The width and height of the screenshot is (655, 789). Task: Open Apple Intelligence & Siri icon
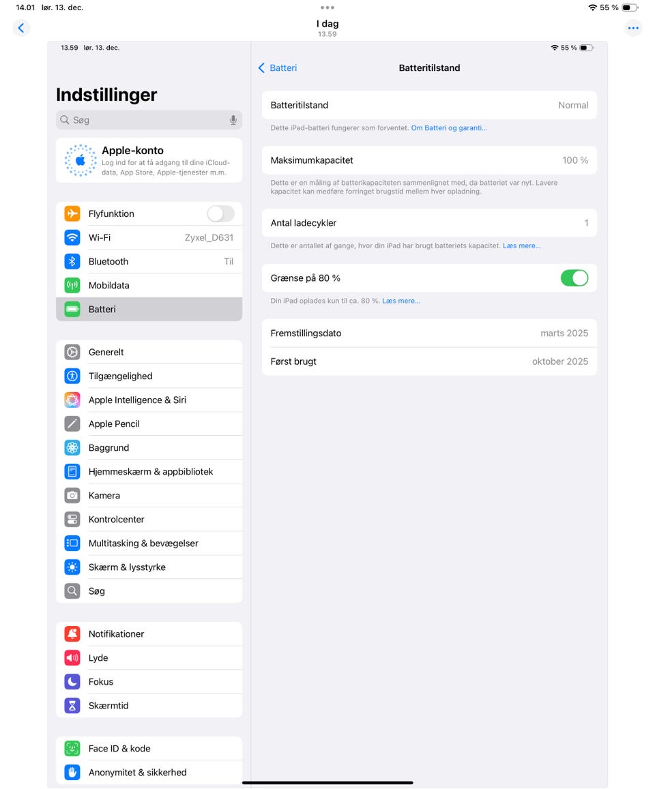72,400
